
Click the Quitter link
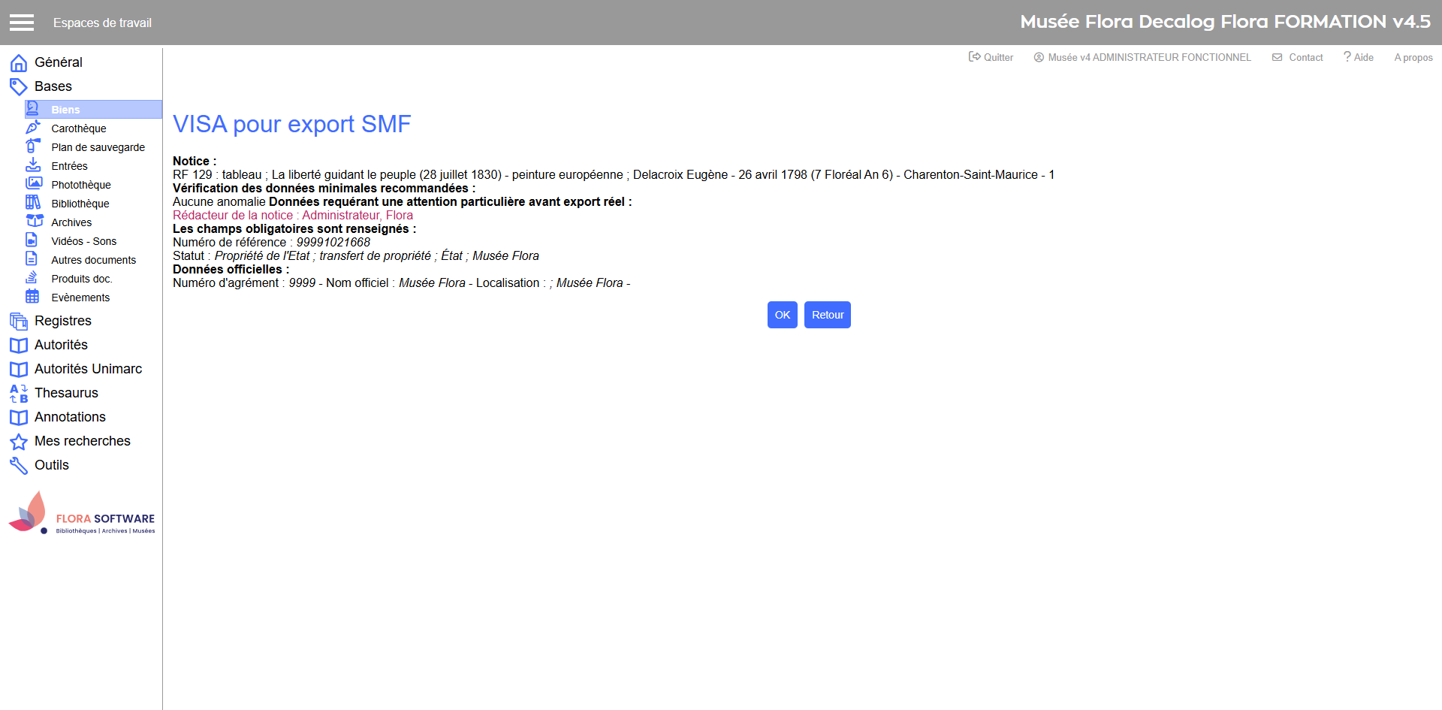point(991,57)
